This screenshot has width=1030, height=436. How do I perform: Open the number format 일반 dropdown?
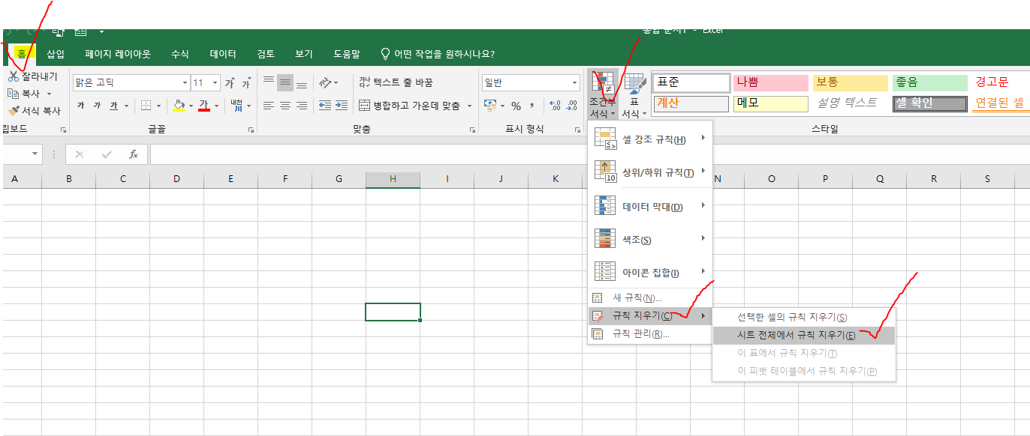pyautogui.click(x=574, y=82)
